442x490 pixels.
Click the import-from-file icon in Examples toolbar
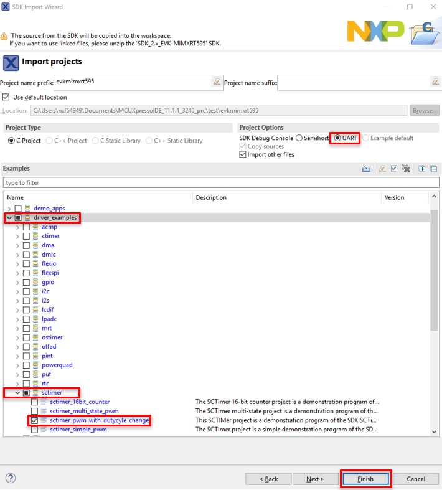coord(367,169)
